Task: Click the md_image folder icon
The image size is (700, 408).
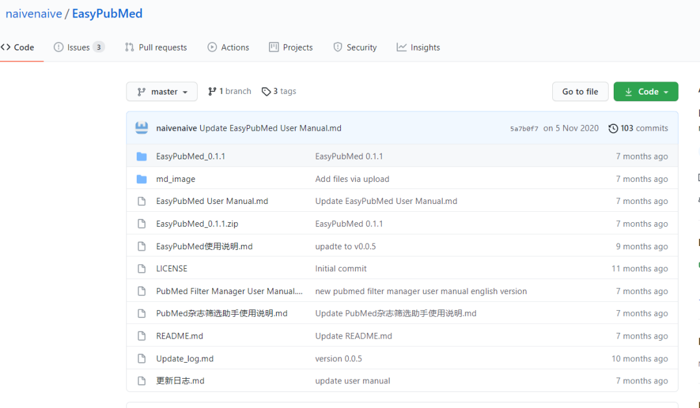Action: pyautogui.click(x=141, y=179)
